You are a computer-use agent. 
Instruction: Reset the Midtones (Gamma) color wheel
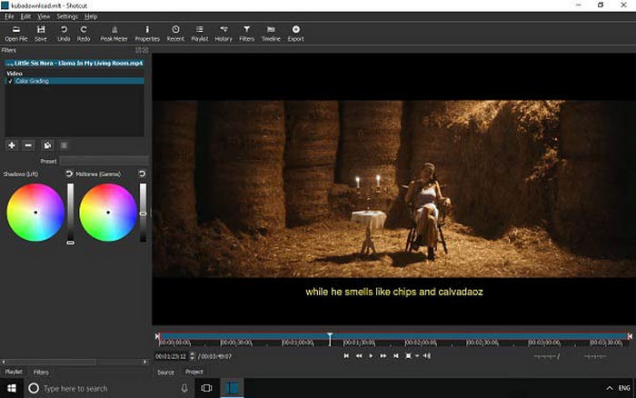142,174
